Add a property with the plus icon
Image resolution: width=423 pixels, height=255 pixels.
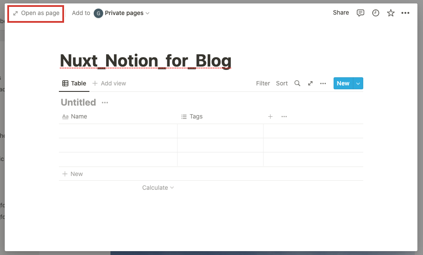[x=270, y=117]
